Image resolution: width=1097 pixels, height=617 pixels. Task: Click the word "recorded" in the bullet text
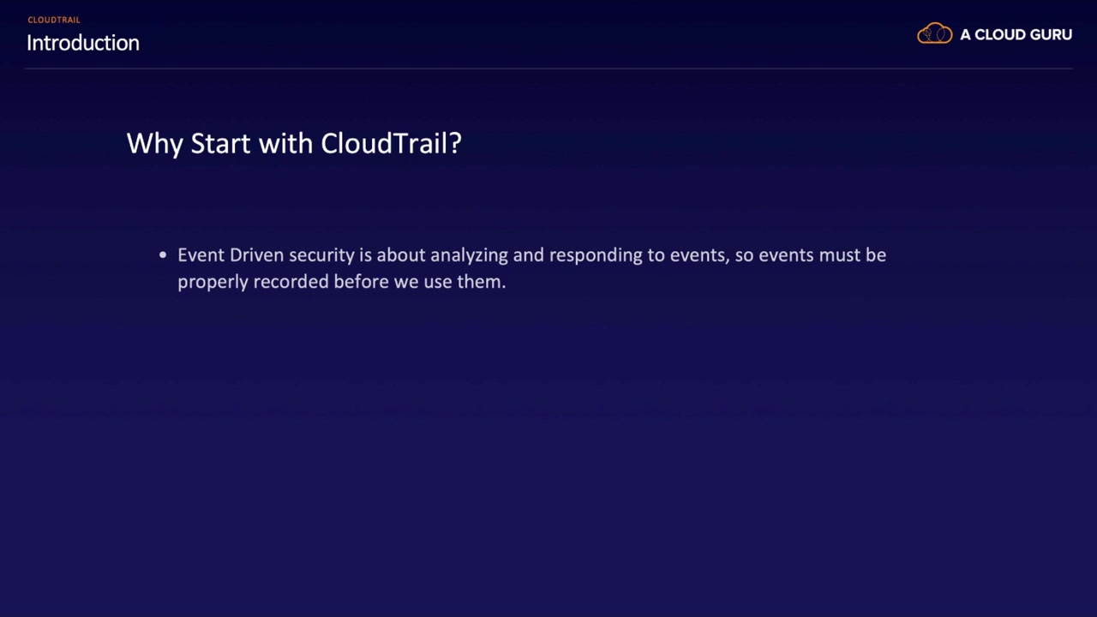point(291,282)
